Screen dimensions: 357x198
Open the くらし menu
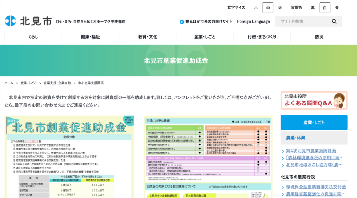[33, 37]
